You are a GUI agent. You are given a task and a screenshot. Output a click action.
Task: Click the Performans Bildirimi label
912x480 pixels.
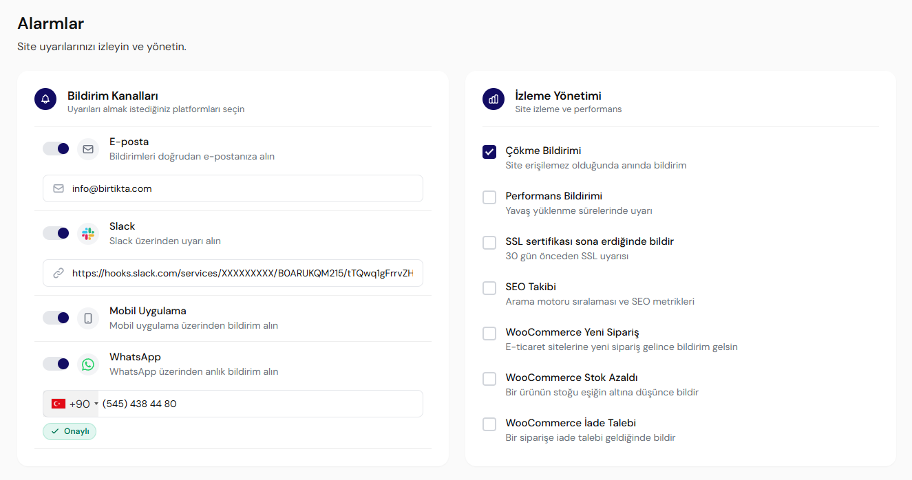pos(554,196)
